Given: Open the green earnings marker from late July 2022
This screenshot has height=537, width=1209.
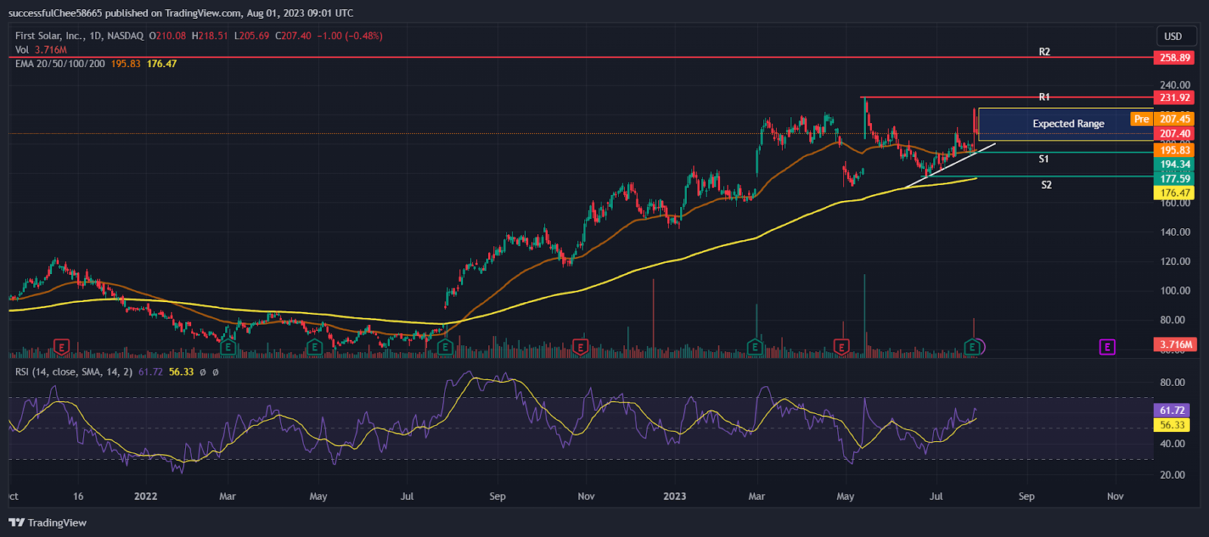Looking at the screenshot, I should [x=445, y=347].
